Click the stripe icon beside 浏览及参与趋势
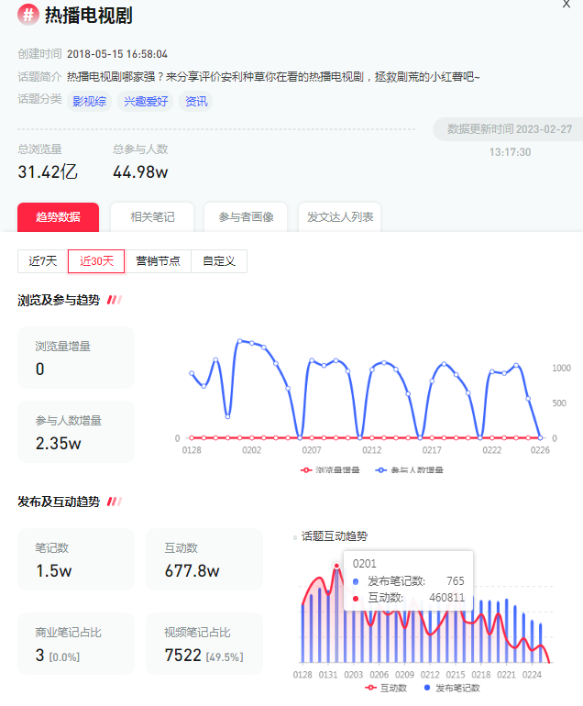 (x=115, y=300)
